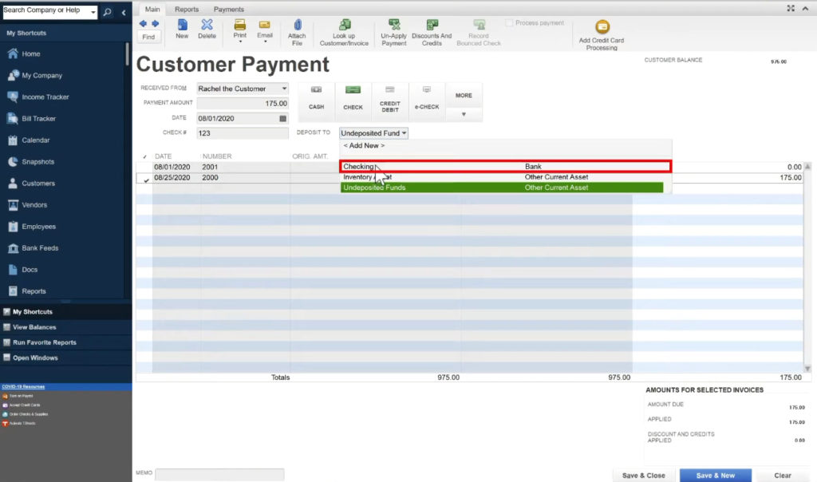Open Discounts And Credits

pos(432,32)
